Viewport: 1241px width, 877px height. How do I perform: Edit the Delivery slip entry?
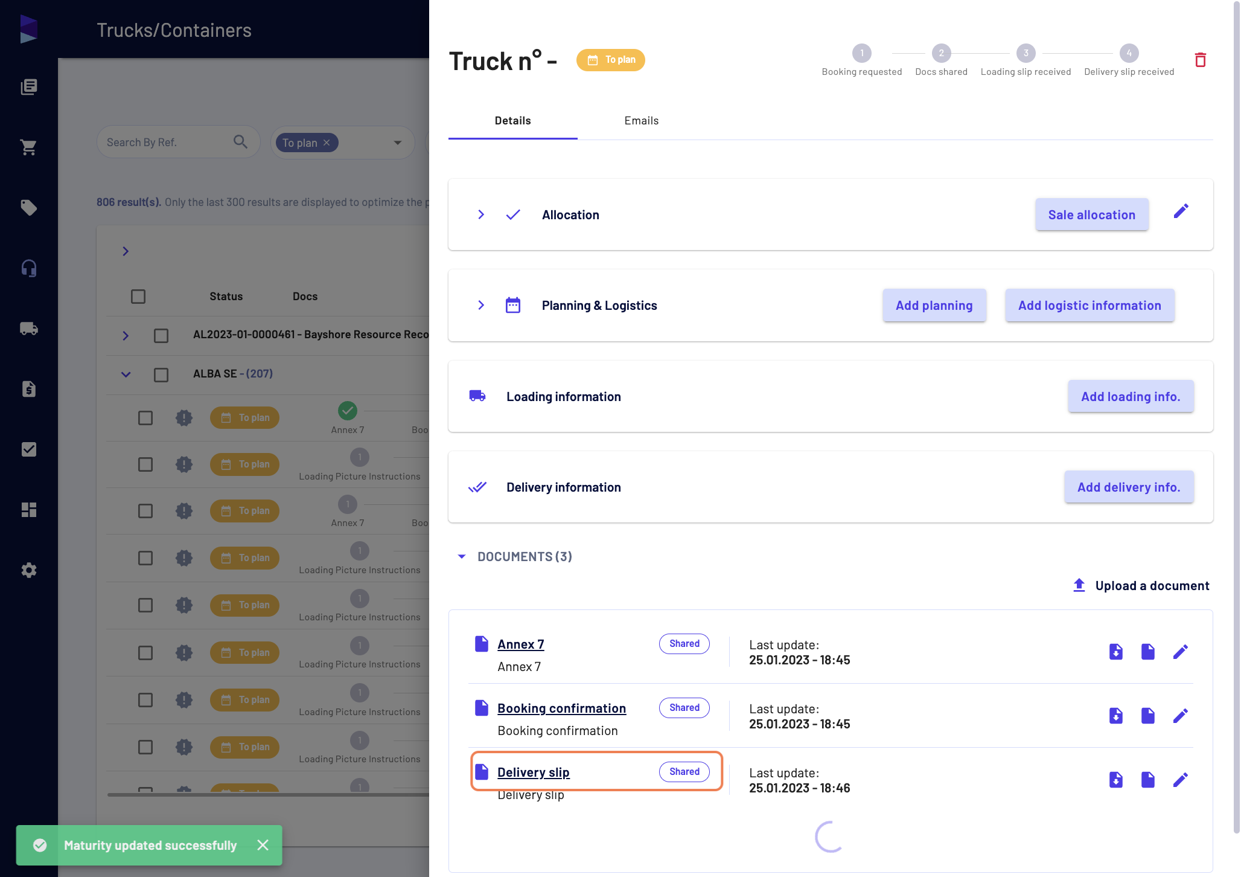click(x=1180, y=780)
